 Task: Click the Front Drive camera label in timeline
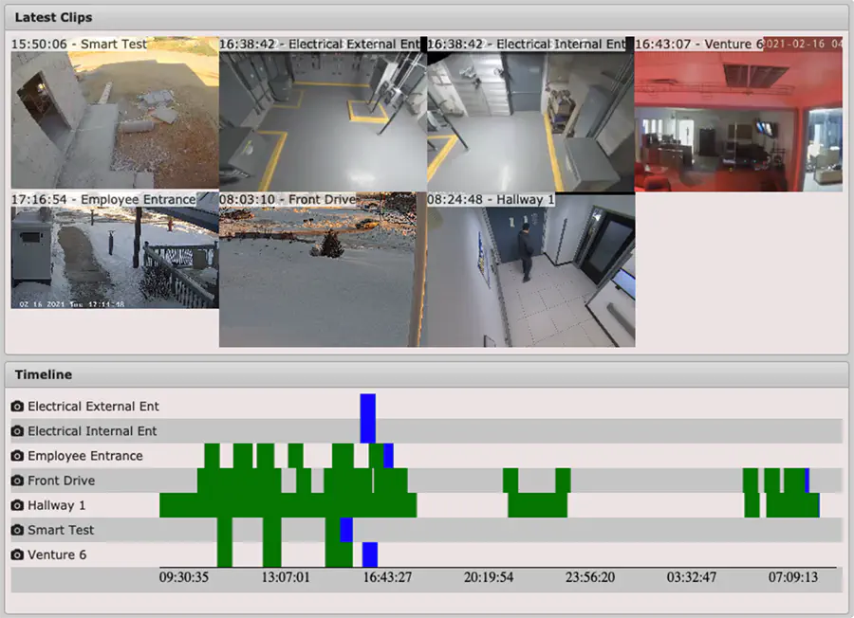pos(61,481)
